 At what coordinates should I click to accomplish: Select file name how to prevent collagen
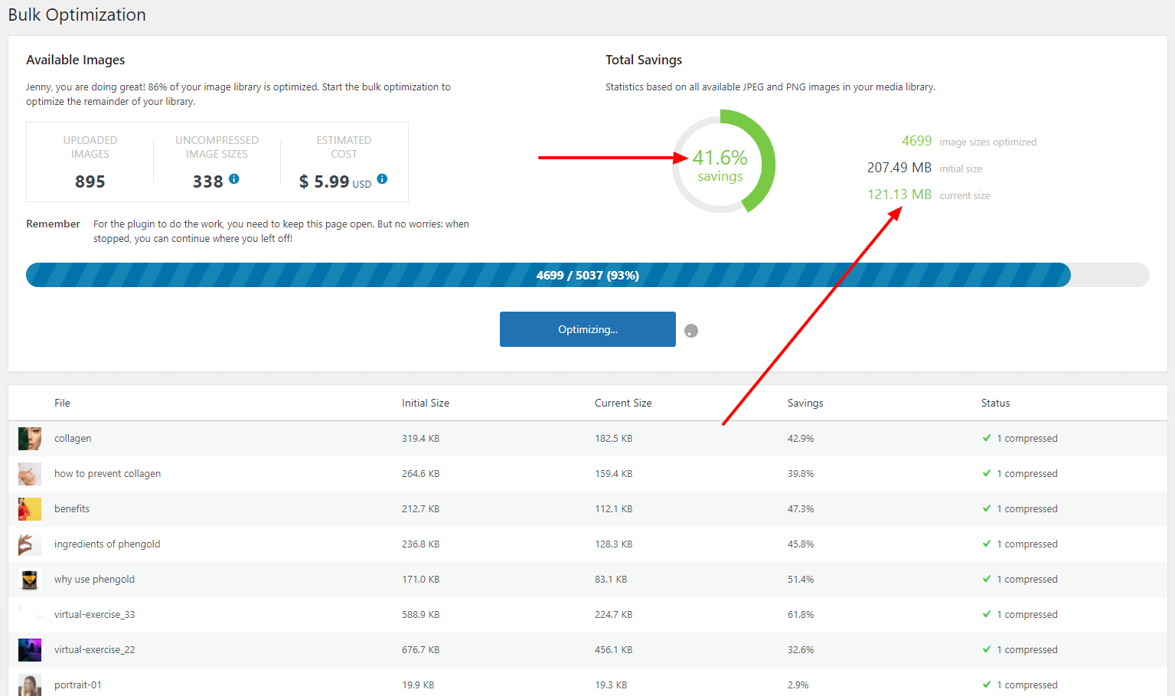[107, 474]
